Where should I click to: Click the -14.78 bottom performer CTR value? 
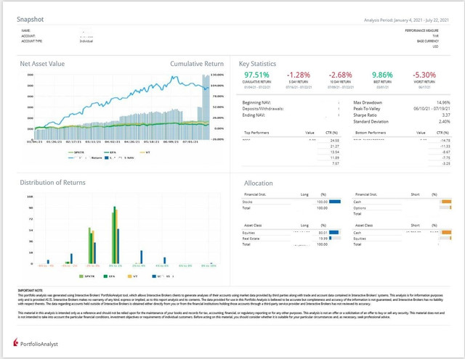coord(445,141)
